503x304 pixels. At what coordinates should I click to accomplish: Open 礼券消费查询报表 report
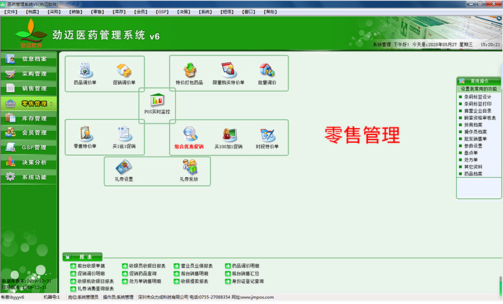pos(96,289)
